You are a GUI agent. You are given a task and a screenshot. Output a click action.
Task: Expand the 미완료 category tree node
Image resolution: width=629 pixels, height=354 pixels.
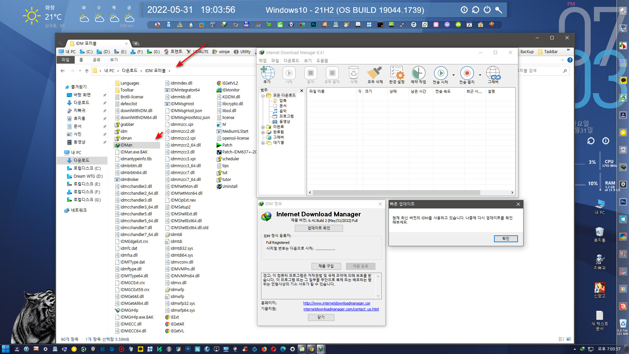pos(263,127)
